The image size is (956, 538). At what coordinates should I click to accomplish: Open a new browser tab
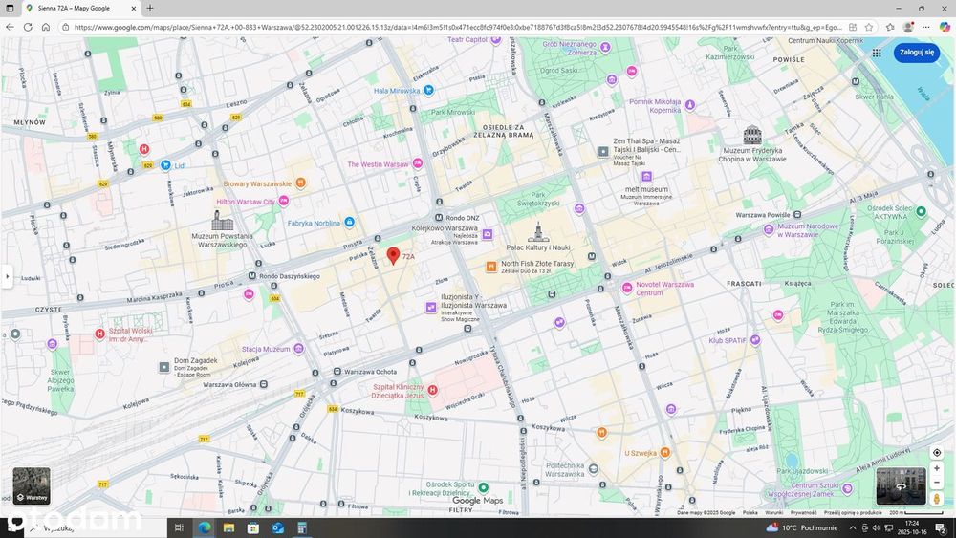pos(150,8)
